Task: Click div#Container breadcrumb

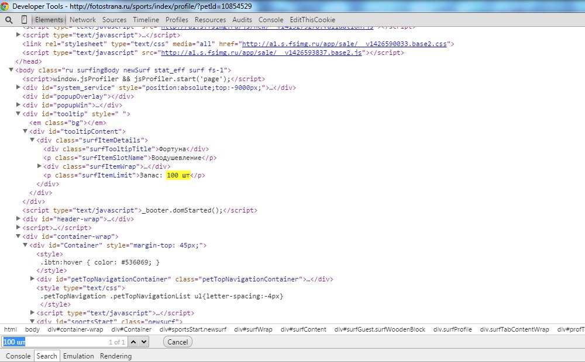Action: [131, 330]
